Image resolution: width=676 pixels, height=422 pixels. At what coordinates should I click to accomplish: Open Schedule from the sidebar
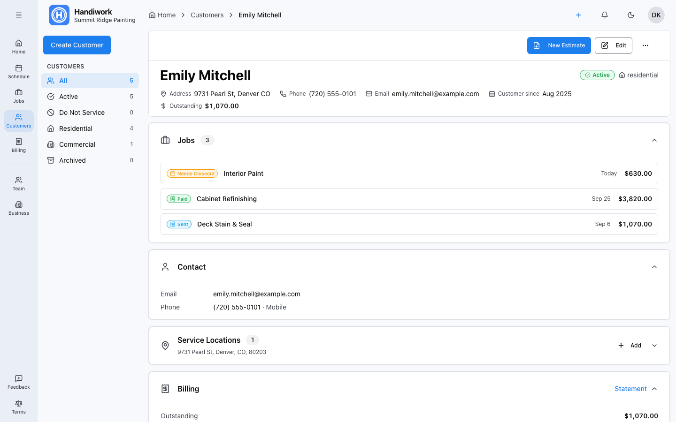tap(19, 71)
